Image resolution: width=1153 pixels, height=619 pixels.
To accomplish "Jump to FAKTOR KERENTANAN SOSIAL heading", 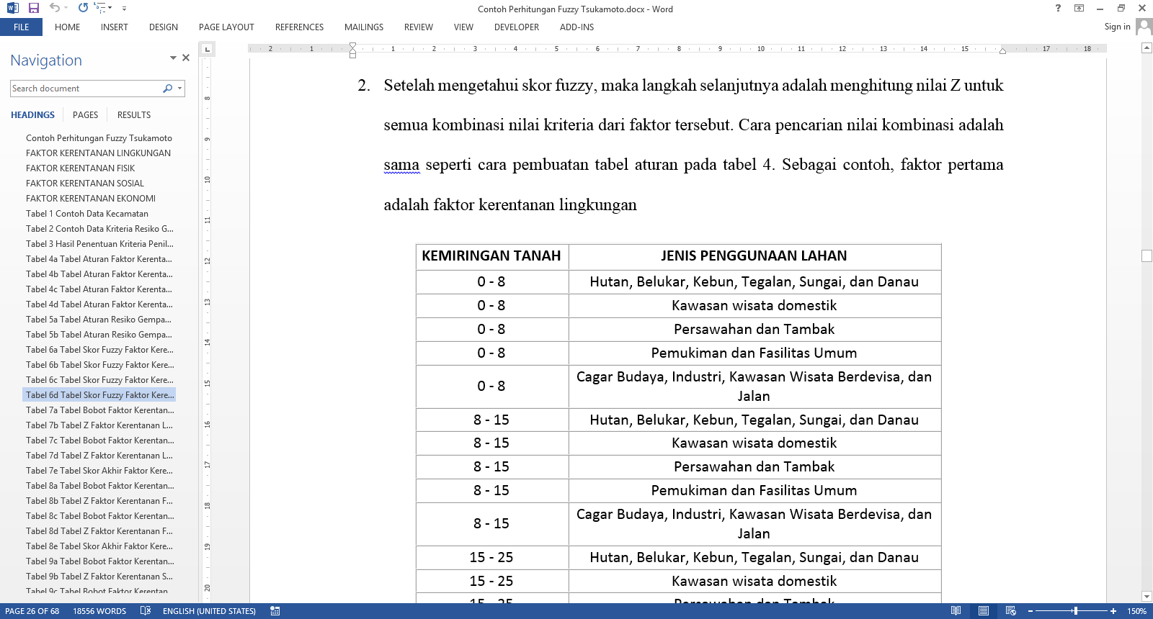I will click(85, 184).
